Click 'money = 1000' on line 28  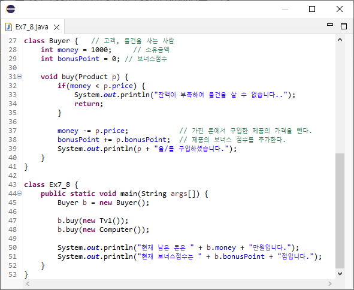(x=82, y=50)
